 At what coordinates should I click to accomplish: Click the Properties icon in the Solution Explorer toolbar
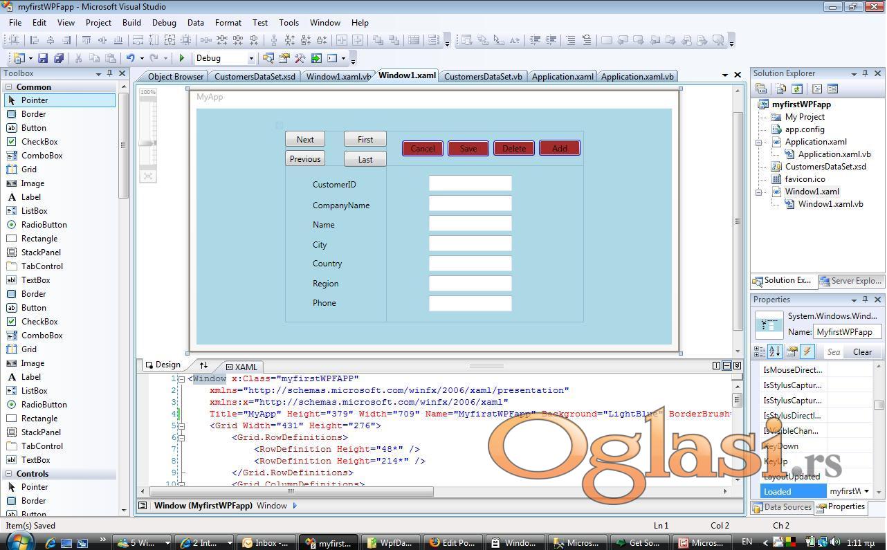tap(761, 89)
